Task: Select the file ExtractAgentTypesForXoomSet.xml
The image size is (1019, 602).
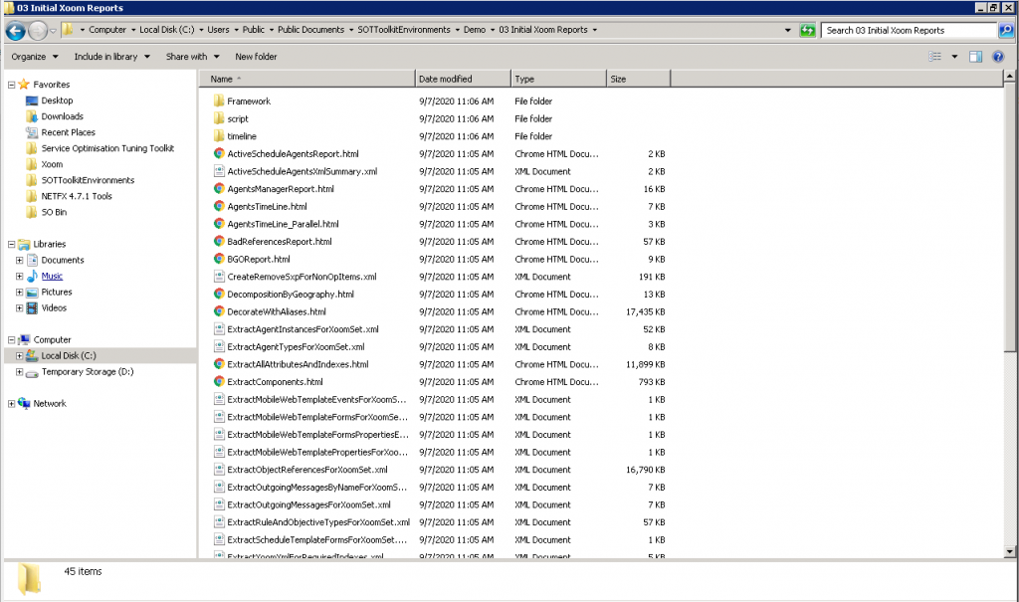Action: click(x=296, y=347)
